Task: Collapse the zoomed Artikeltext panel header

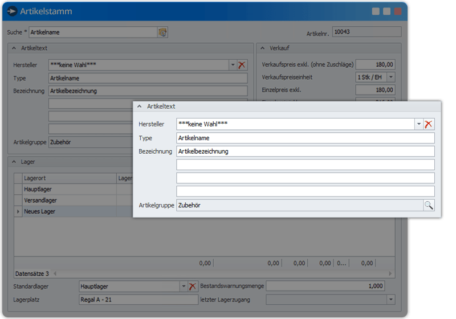Action: pos(140,107)
